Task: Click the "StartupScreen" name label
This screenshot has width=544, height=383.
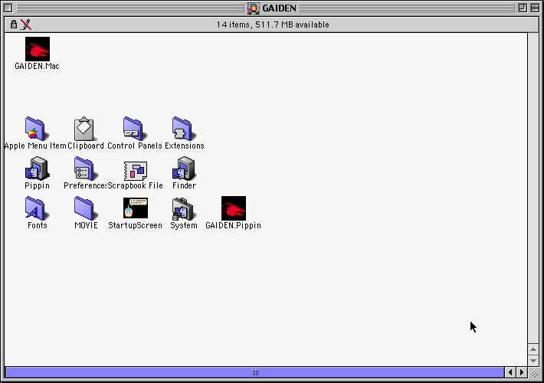Action: [136, 225]
